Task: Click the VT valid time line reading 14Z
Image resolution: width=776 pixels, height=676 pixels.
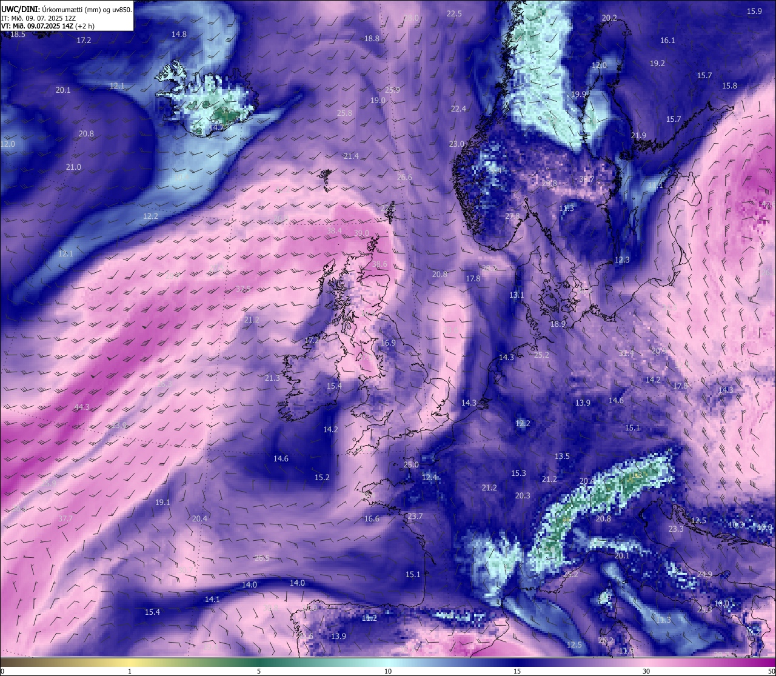Action: [x=48, y=26]
